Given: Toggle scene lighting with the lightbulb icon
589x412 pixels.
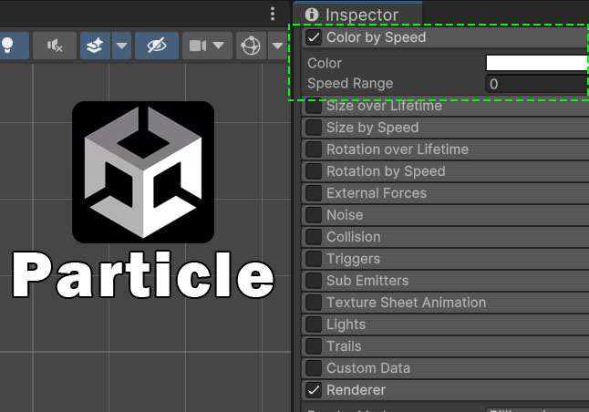Looking at the screenshot, I should coord(7,46).
